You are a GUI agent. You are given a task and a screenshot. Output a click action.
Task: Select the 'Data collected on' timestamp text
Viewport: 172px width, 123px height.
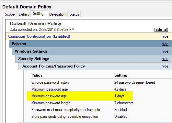[42, 30]
